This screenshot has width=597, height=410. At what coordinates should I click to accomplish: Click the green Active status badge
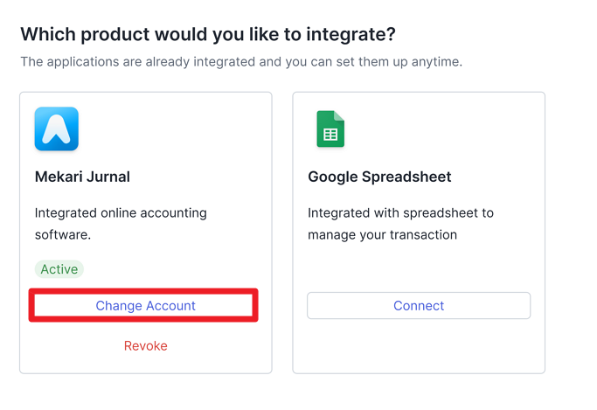(x=59, y=269)
